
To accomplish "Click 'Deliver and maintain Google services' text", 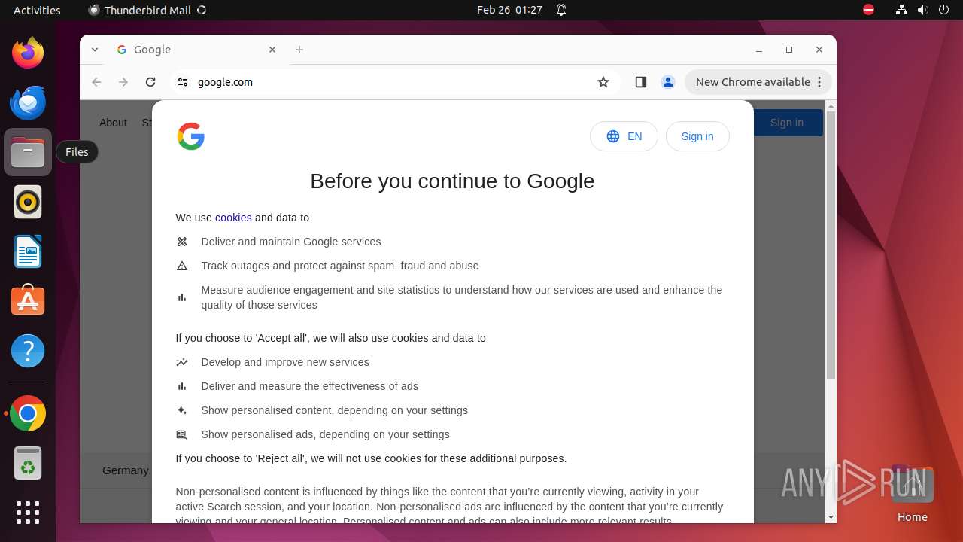I will (291, 242).
